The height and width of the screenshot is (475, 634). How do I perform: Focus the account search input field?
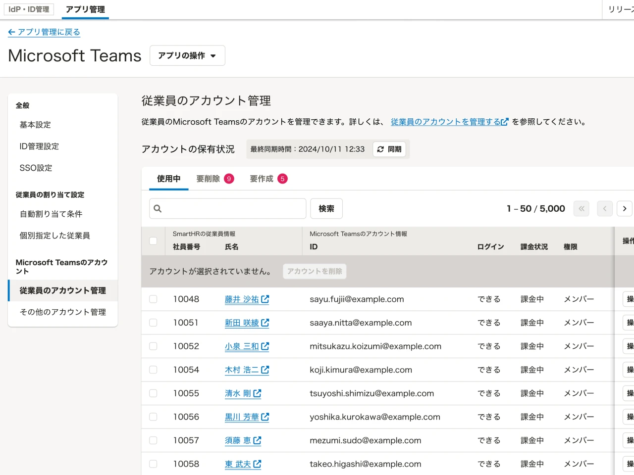228,209
